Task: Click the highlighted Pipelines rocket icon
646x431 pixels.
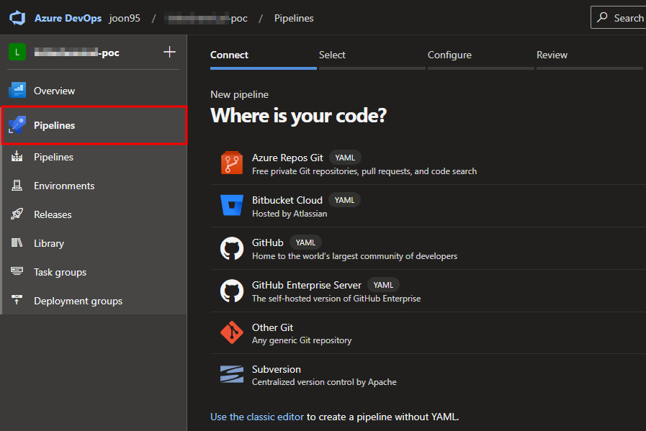Action: click(x=17, y=124)
